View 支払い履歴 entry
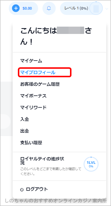 pyautogui.click(x=31, y=143)
